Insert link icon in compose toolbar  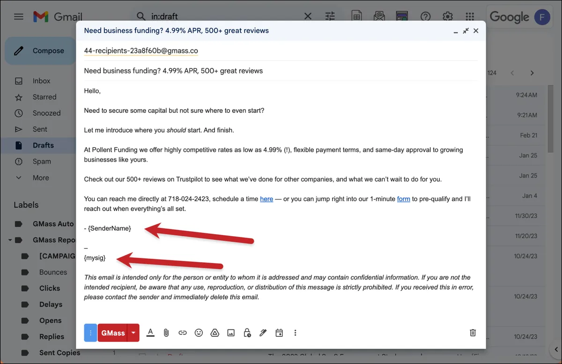click(183, 333)
